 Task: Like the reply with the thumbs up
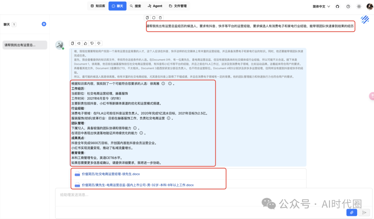tap(86, 43)
